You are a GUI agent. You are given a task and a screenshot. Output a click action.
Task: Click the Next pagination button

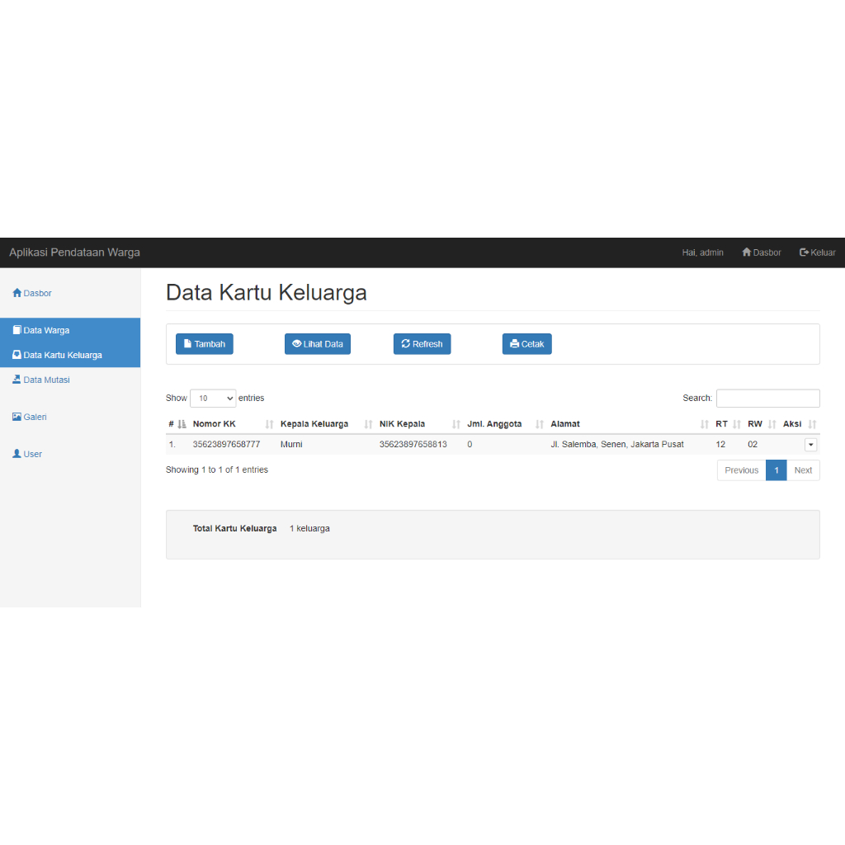(x=803, y=470)
